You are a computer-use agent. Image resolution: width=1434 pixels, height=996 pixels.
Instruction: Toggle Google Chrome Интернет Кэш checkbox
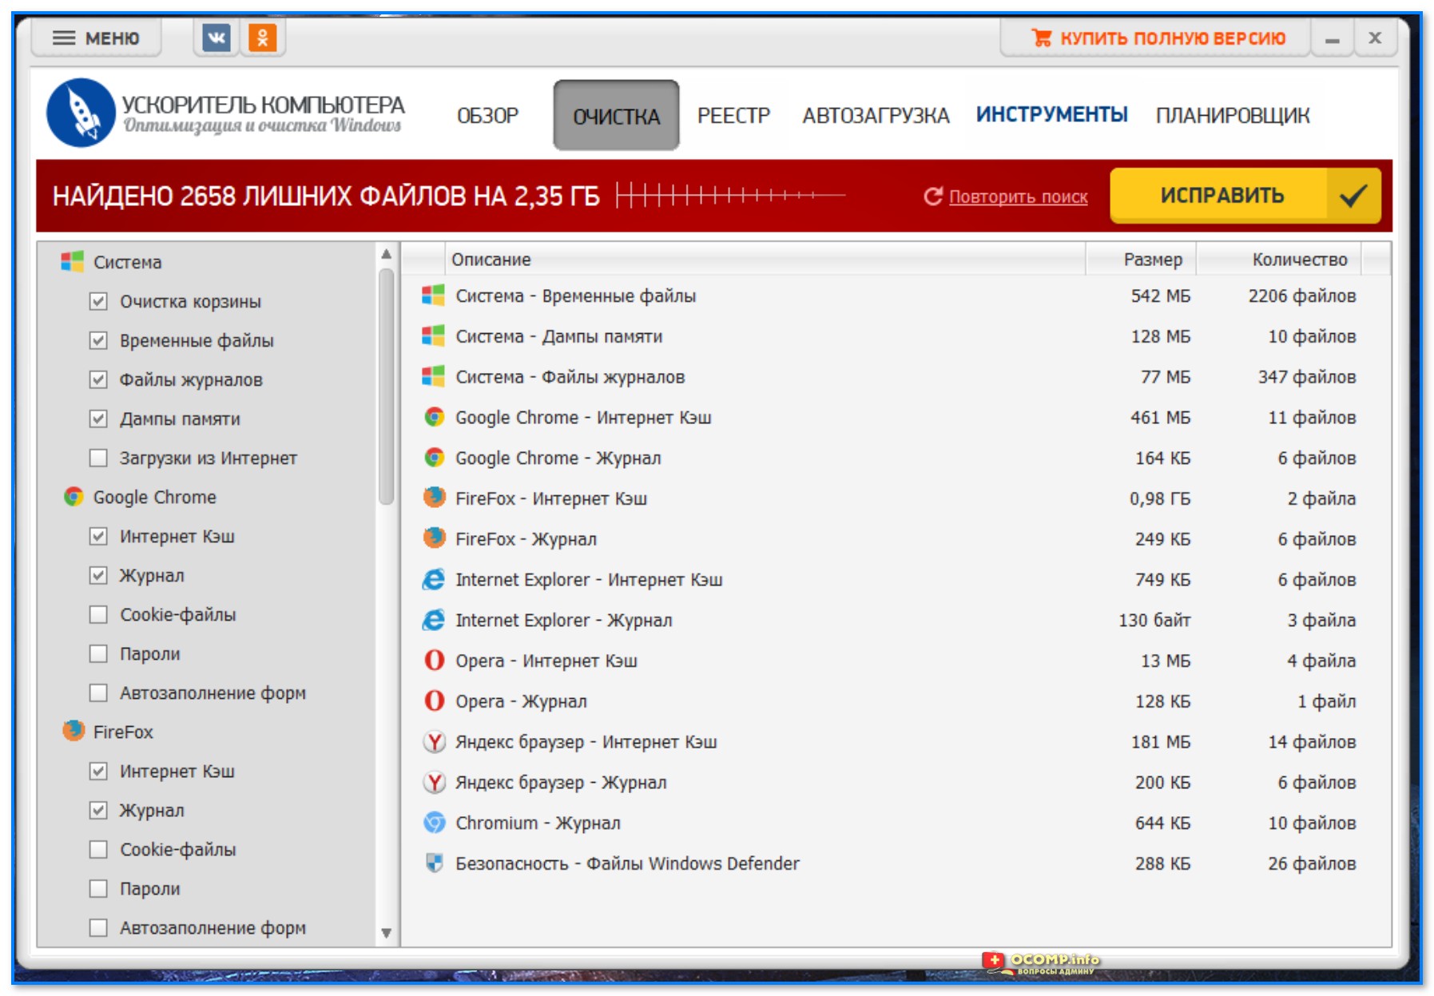[x=98, y=536]
